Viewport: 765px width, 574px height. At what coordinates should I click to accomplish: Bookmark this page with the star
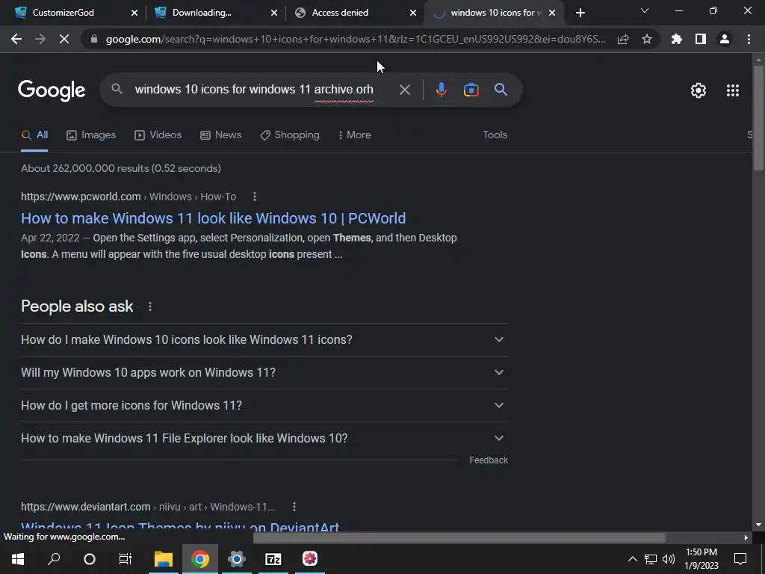[647, 39]
